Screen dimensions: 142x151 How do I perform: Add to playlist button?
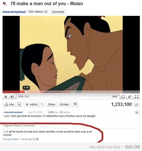pyautogui.click(x=32, y=104)
